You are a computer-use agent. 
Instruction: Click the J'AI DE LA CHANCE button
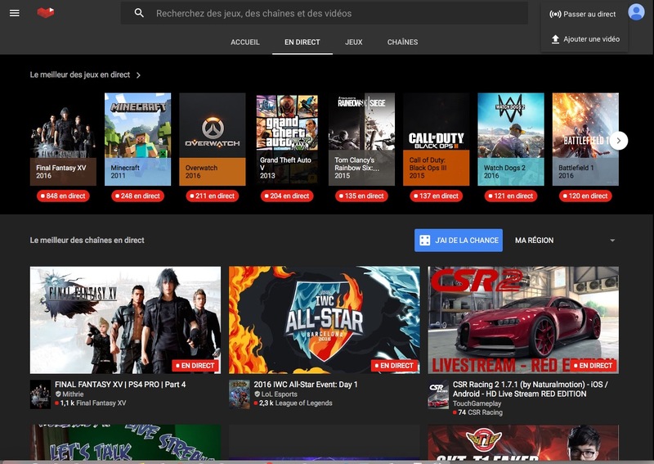click(458, 241)
